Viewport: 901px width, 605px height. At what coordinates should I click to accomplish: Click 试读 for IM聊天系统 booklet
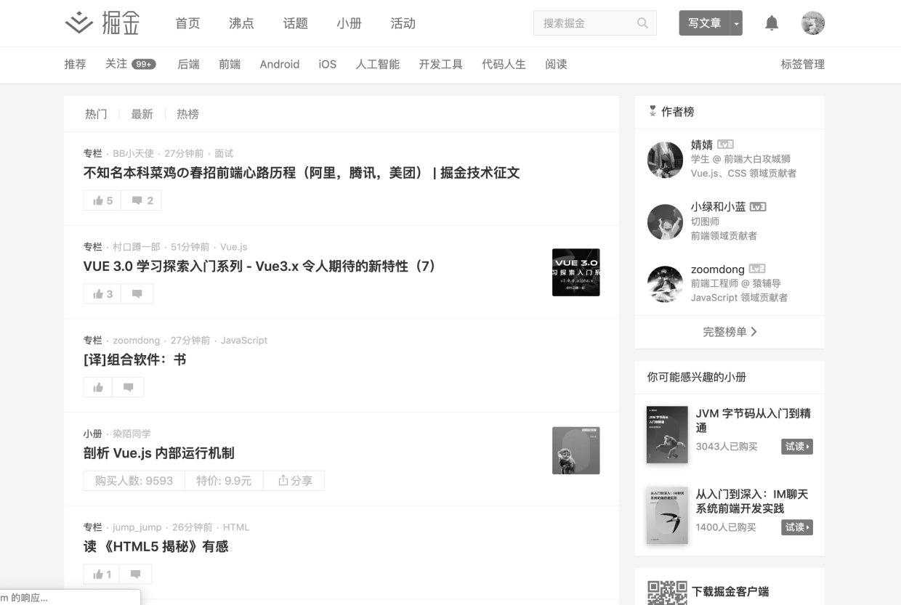tap(797, 527)
